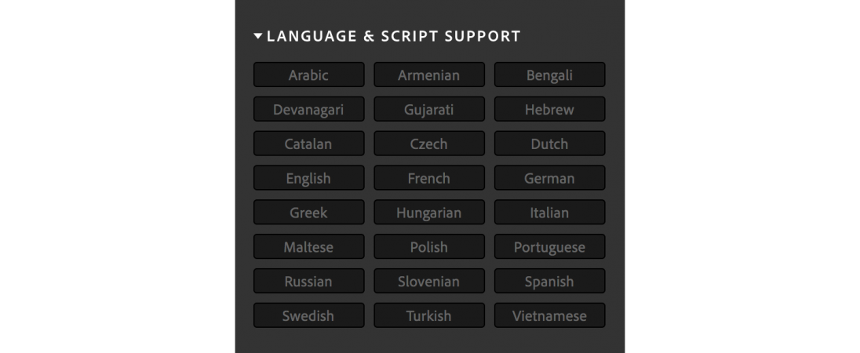The height and width of the screenshot is (353, 860).
Task: Choose the Maltese language button
Action: [308, 248]
